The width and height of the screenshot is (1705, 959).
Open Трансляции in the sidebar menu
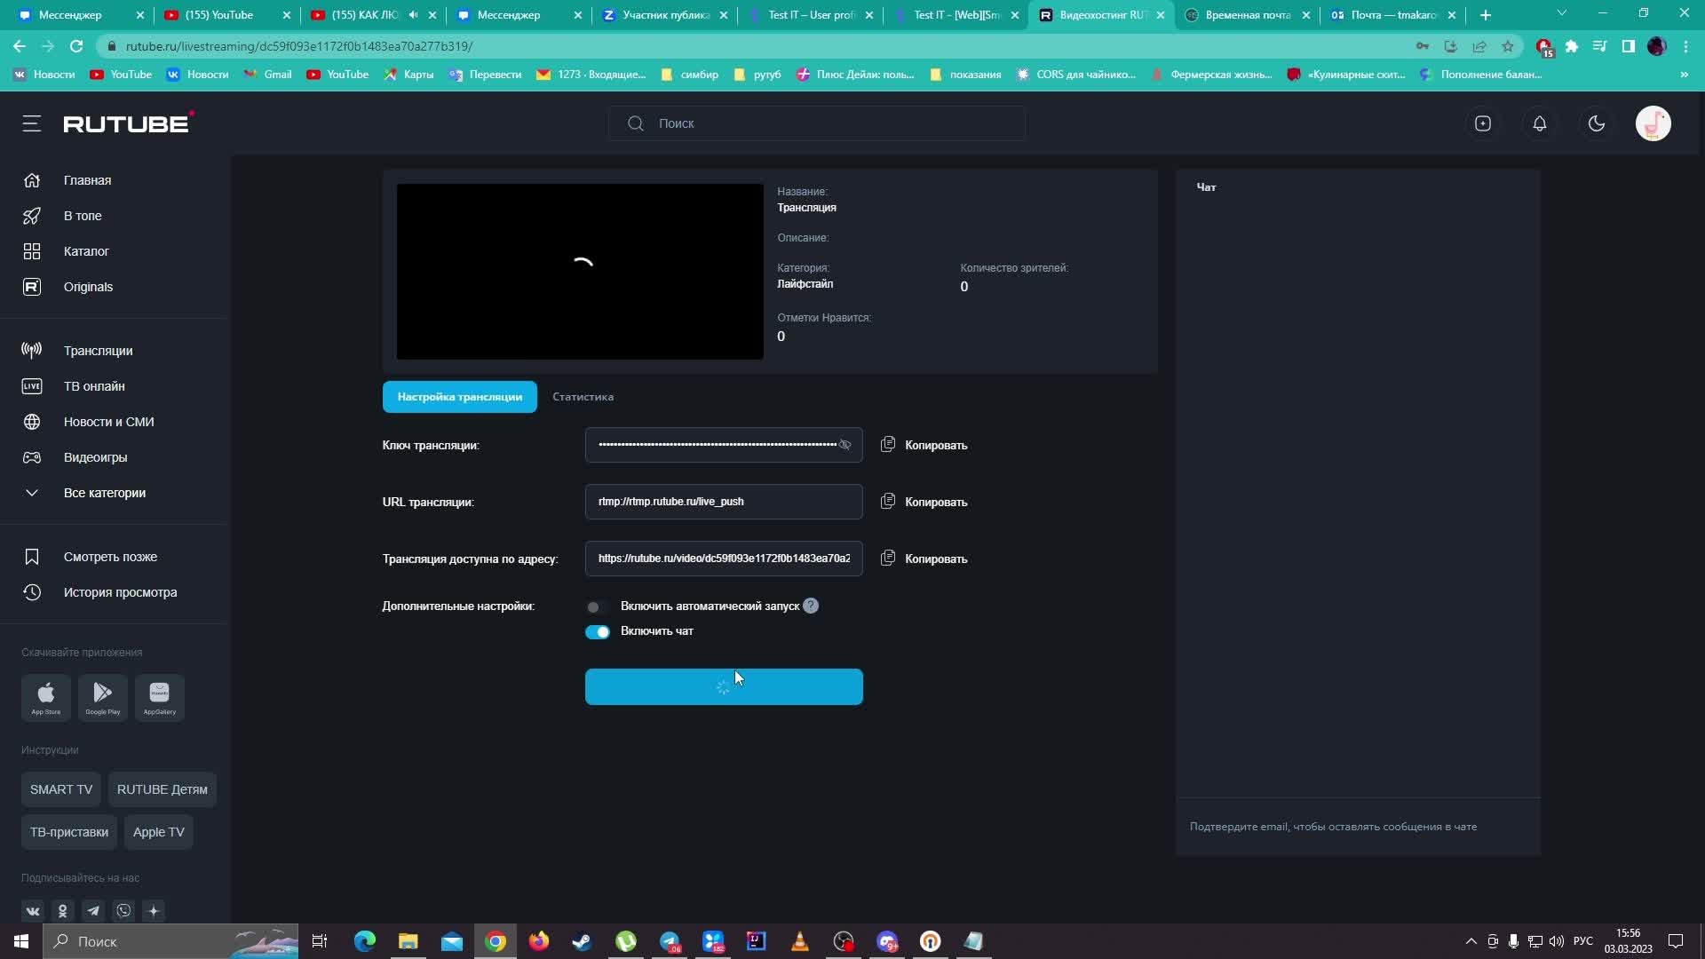(x=98, y=351)
